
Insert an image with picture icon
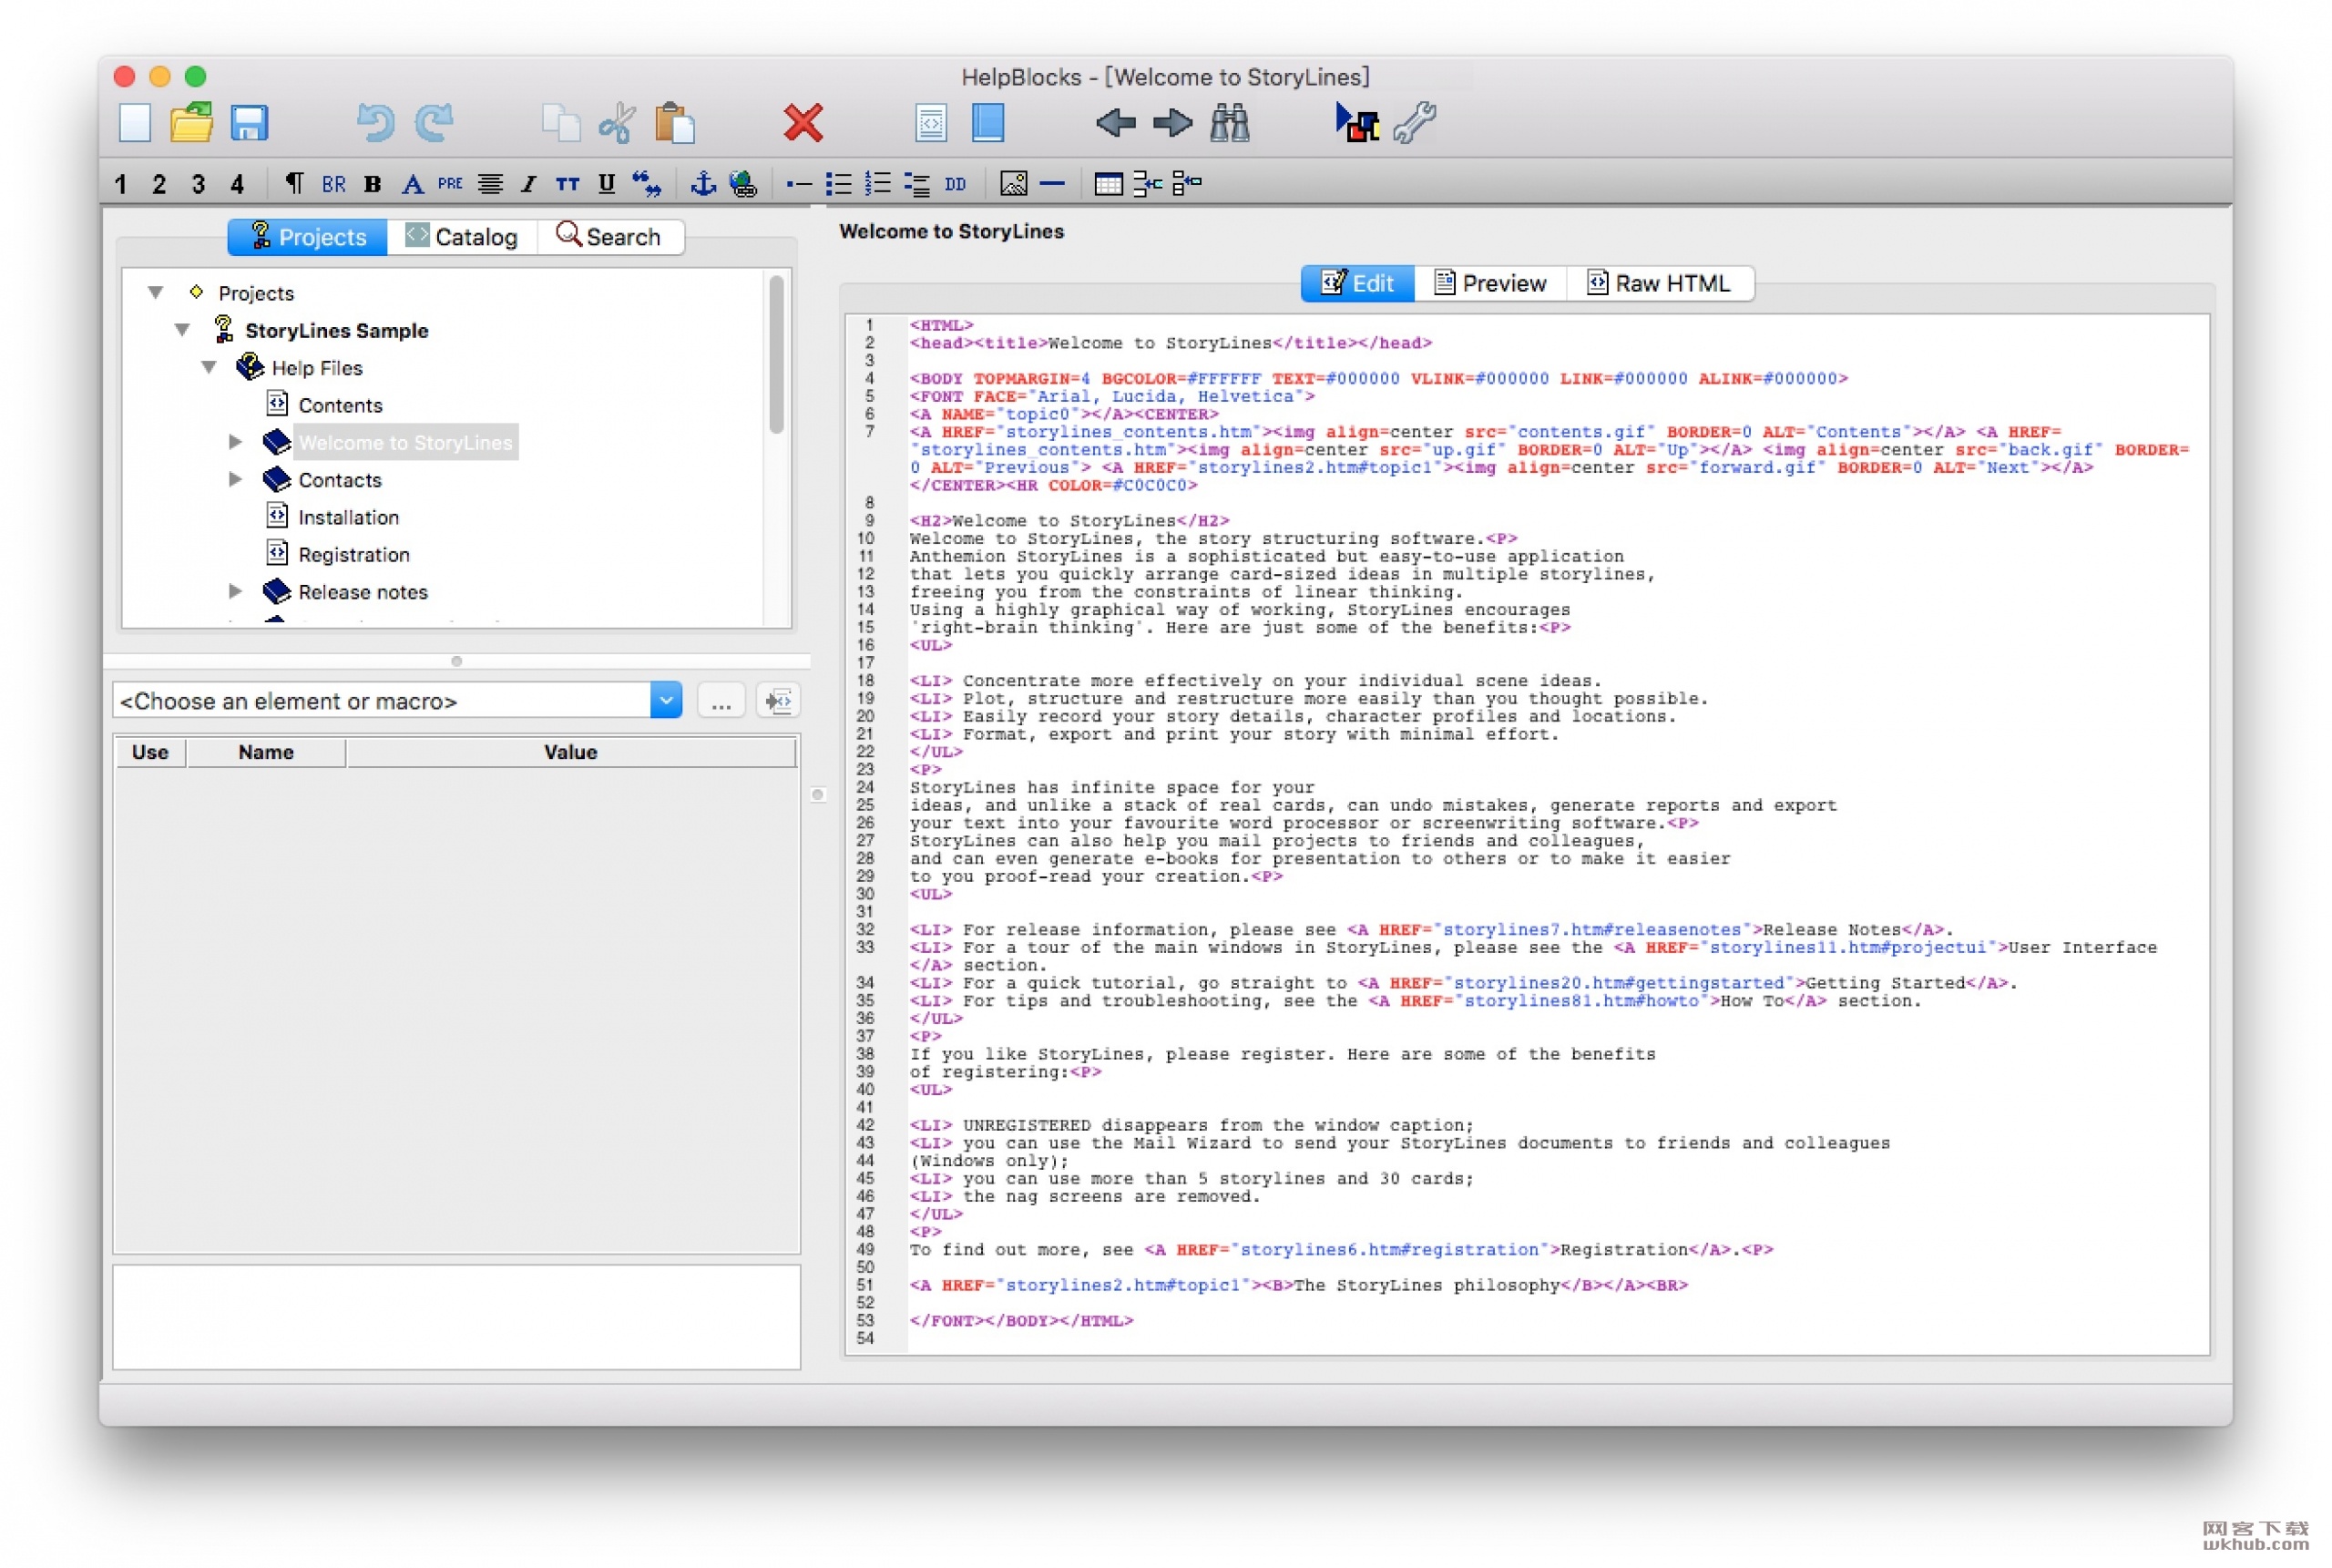click(1013, 184)
